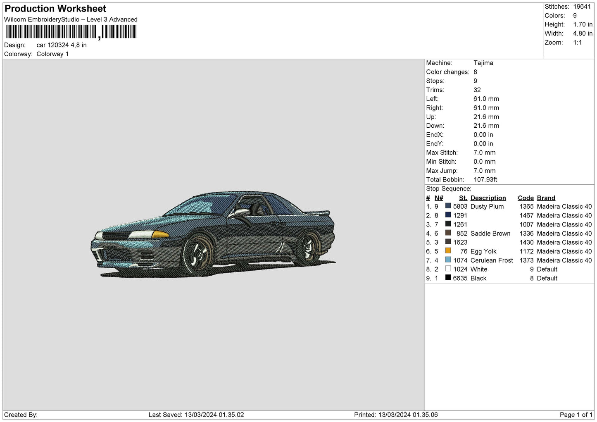Click the stitch count 5803
The height and width of the screenshot is (422, 597).
coord(460,207)
